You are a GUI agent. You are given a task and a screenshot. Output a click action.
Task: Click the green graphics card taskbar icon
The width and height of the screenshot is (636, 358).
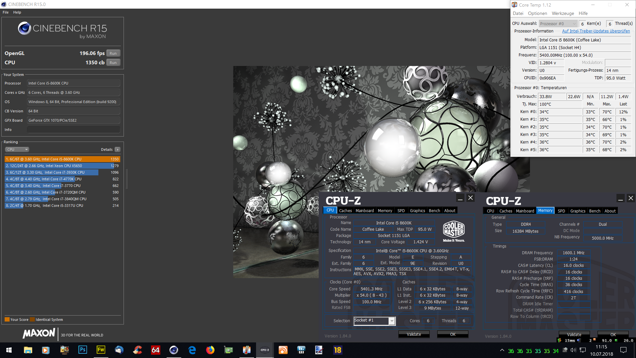tap(228, 350)
